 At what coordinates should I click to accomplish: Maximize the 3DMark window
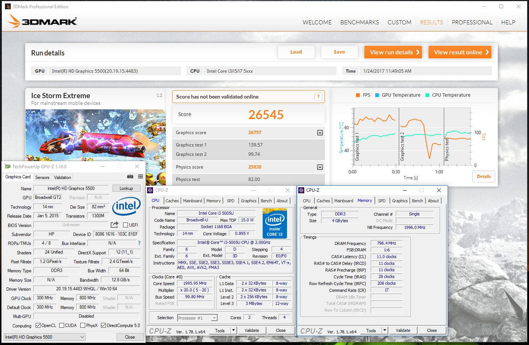coord(501,6)
